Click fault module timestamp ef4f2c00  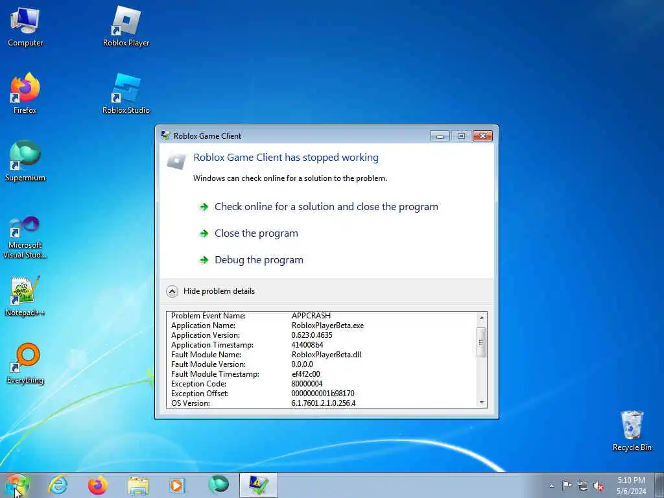coord(305,374)
